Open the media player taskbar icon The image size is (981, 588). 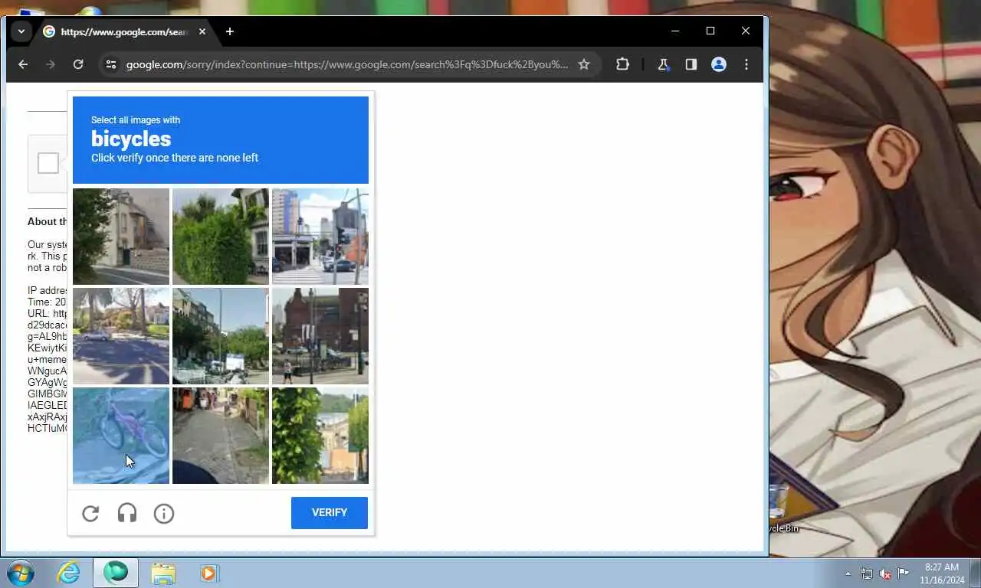point(208,573)
